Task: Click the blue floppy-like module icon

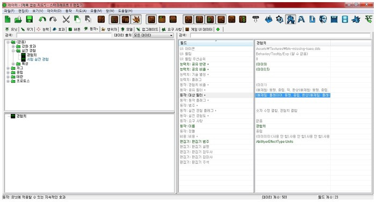Action: (334, 19)
